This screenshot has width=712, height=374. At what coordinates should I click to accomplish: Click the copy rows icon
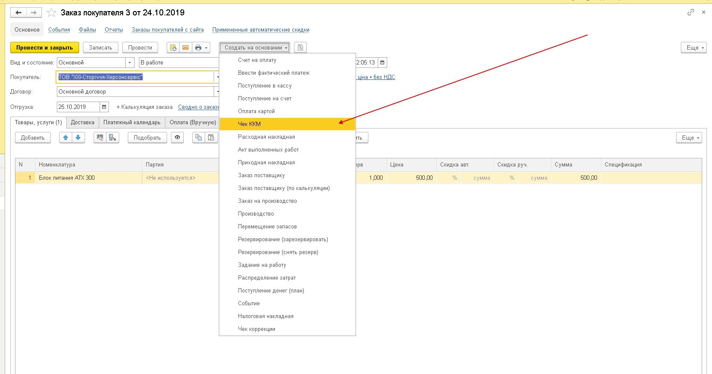point(198,137)
